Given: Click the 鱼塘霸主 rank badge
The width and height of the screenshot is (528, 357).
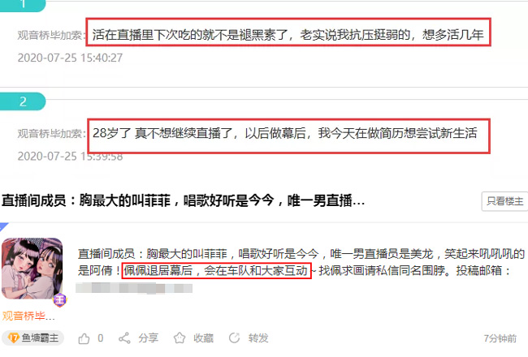Looking at the screenshot, I should [x=33, y=338].
